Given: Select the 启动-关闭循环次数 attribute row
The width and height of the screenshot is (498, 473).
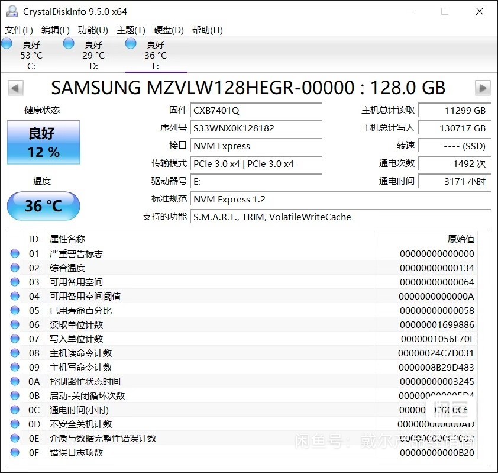Looking at the screenshot, I should point(242,395).
